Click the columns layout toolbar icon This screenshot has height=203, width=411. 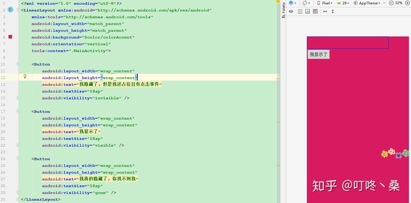point(300,11)
